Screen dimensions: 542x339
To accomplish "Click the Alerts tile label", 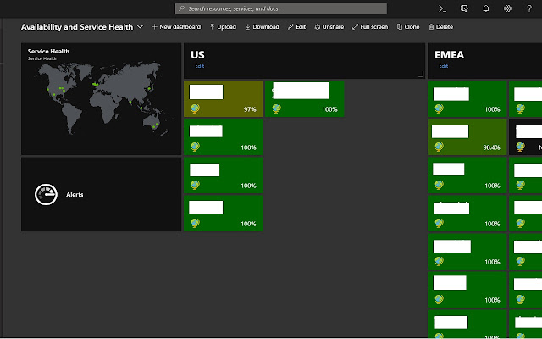I will pos(75,195).
